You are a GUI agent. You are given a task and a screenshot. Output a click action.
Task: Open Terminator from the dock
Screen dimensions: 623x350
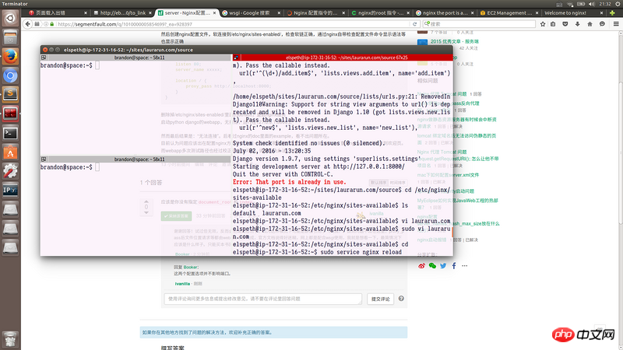[x=10, y=114]
